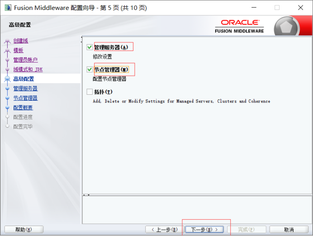313x236 pixels.
Task: Click the step marker icon beside 创建域
Action: pos(7,41)
